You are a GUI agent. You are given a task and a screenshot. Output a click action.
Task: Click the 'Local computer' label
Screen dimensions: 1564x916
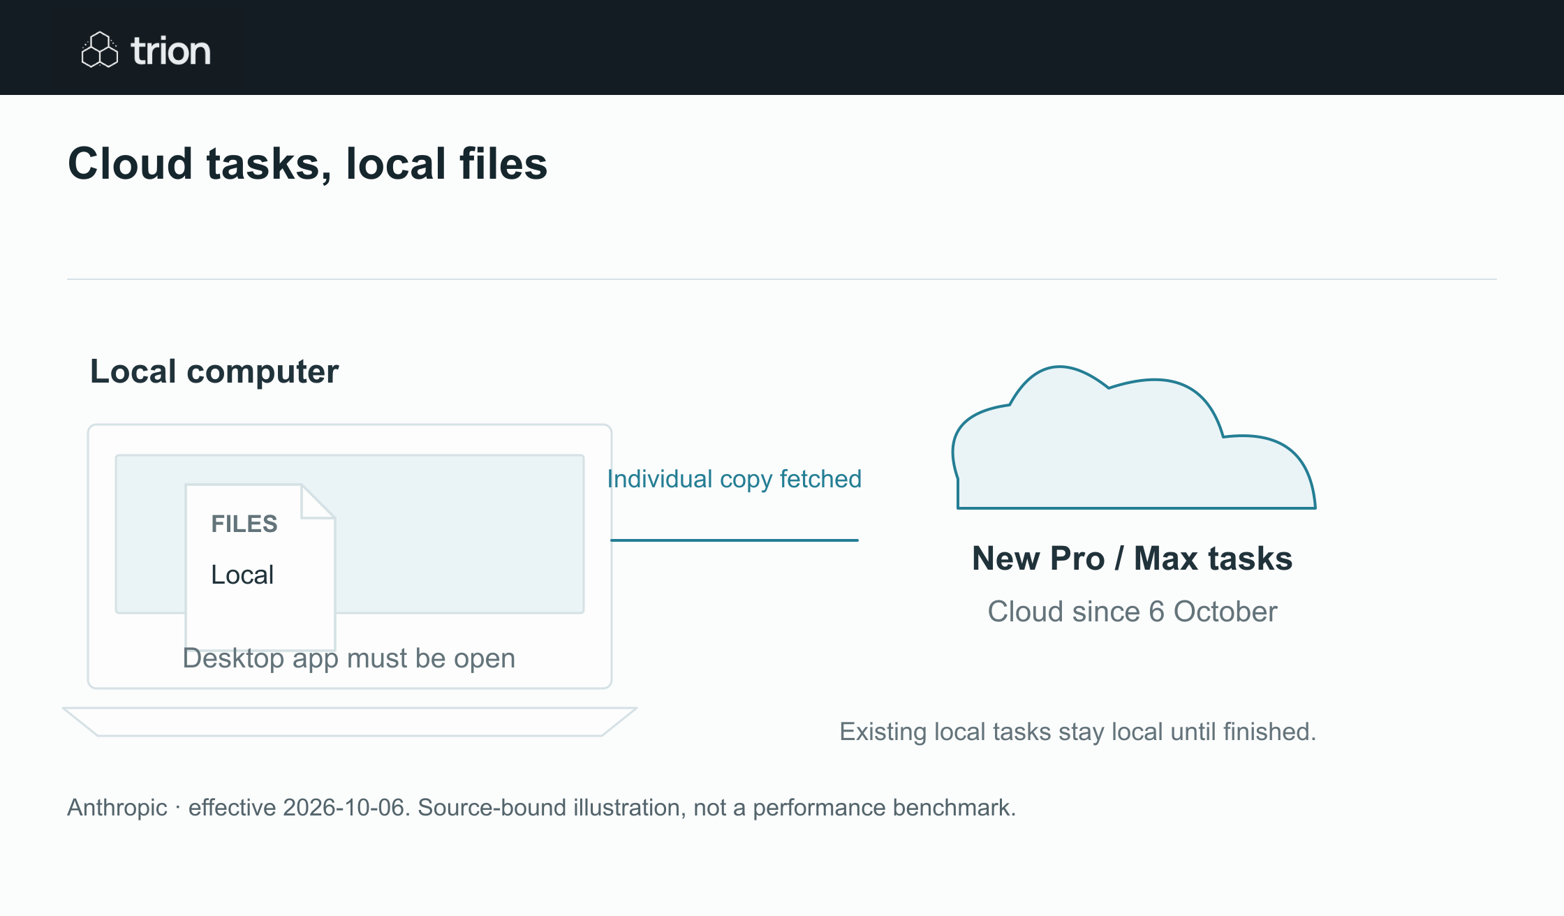(x=214, y=371)
